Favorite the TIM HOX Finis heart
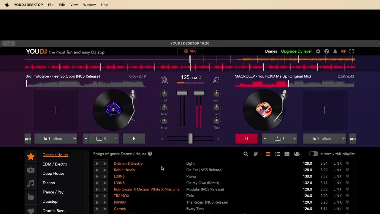The height and width of the screenshot is (214, 380). [347, 196]
